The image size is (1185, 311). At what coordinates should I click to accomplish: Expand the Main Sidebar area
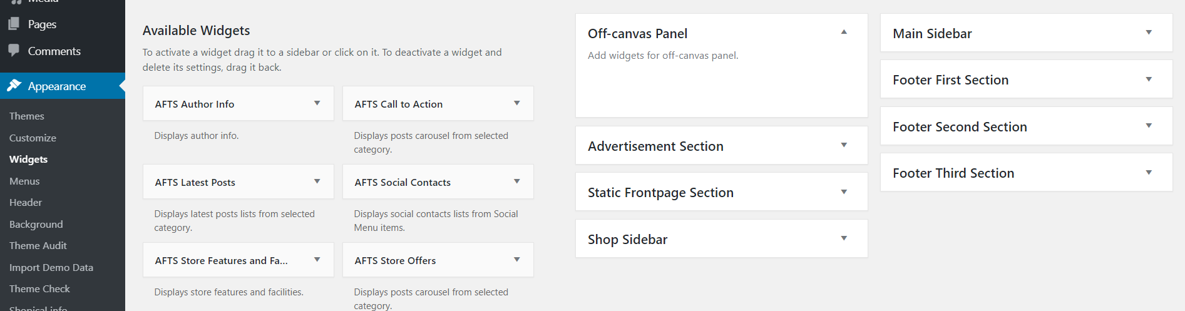[1149, 33]
